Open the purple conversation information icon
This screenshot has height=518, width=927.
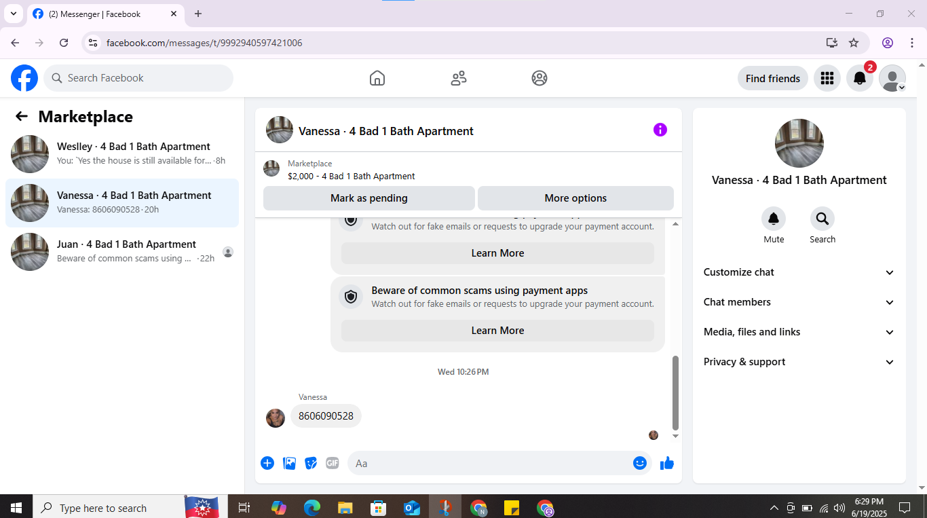(660, 130)
